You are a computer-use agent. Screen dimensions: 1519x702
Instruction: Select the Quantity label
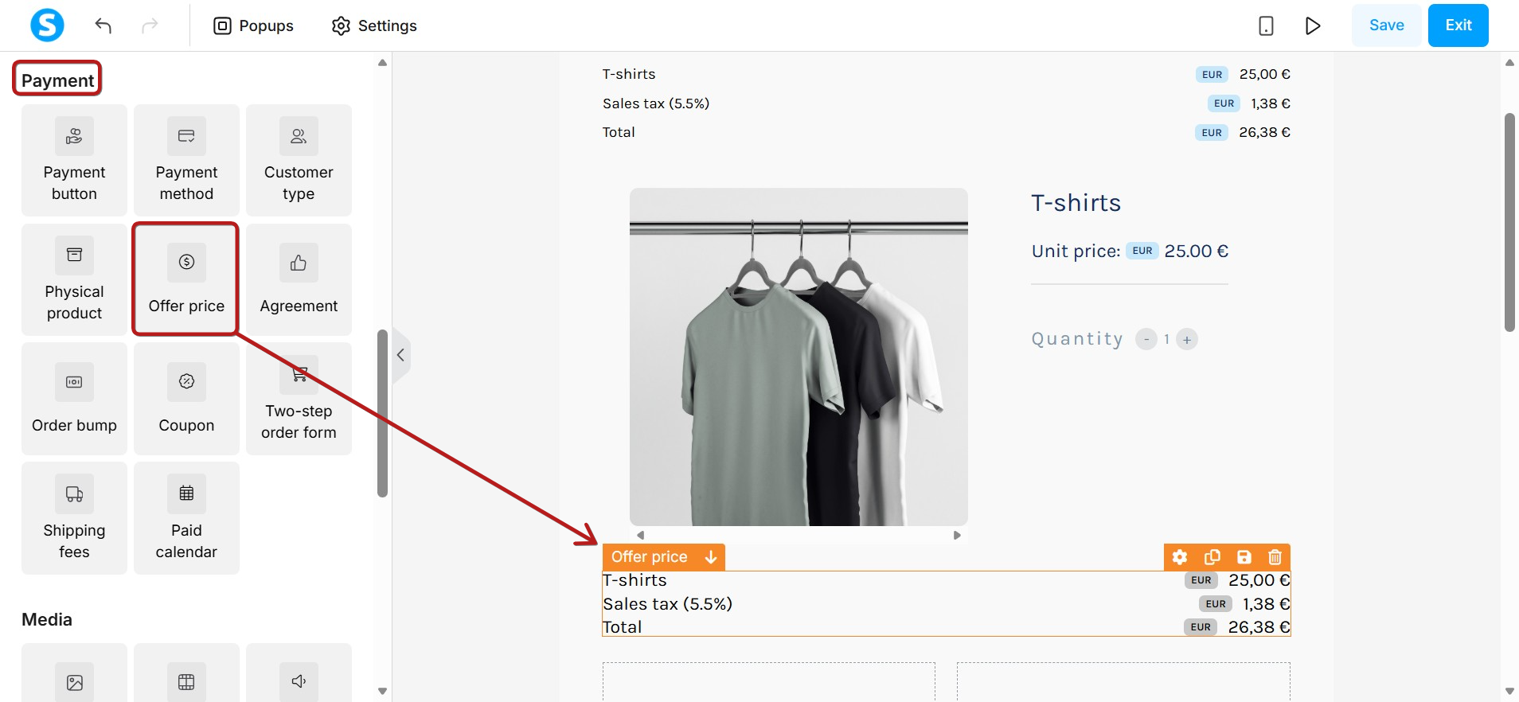click(1077, 339)
